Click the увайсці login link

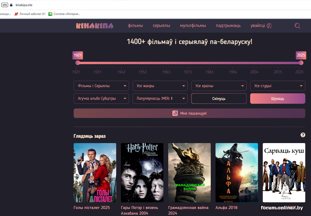[258, 26]
